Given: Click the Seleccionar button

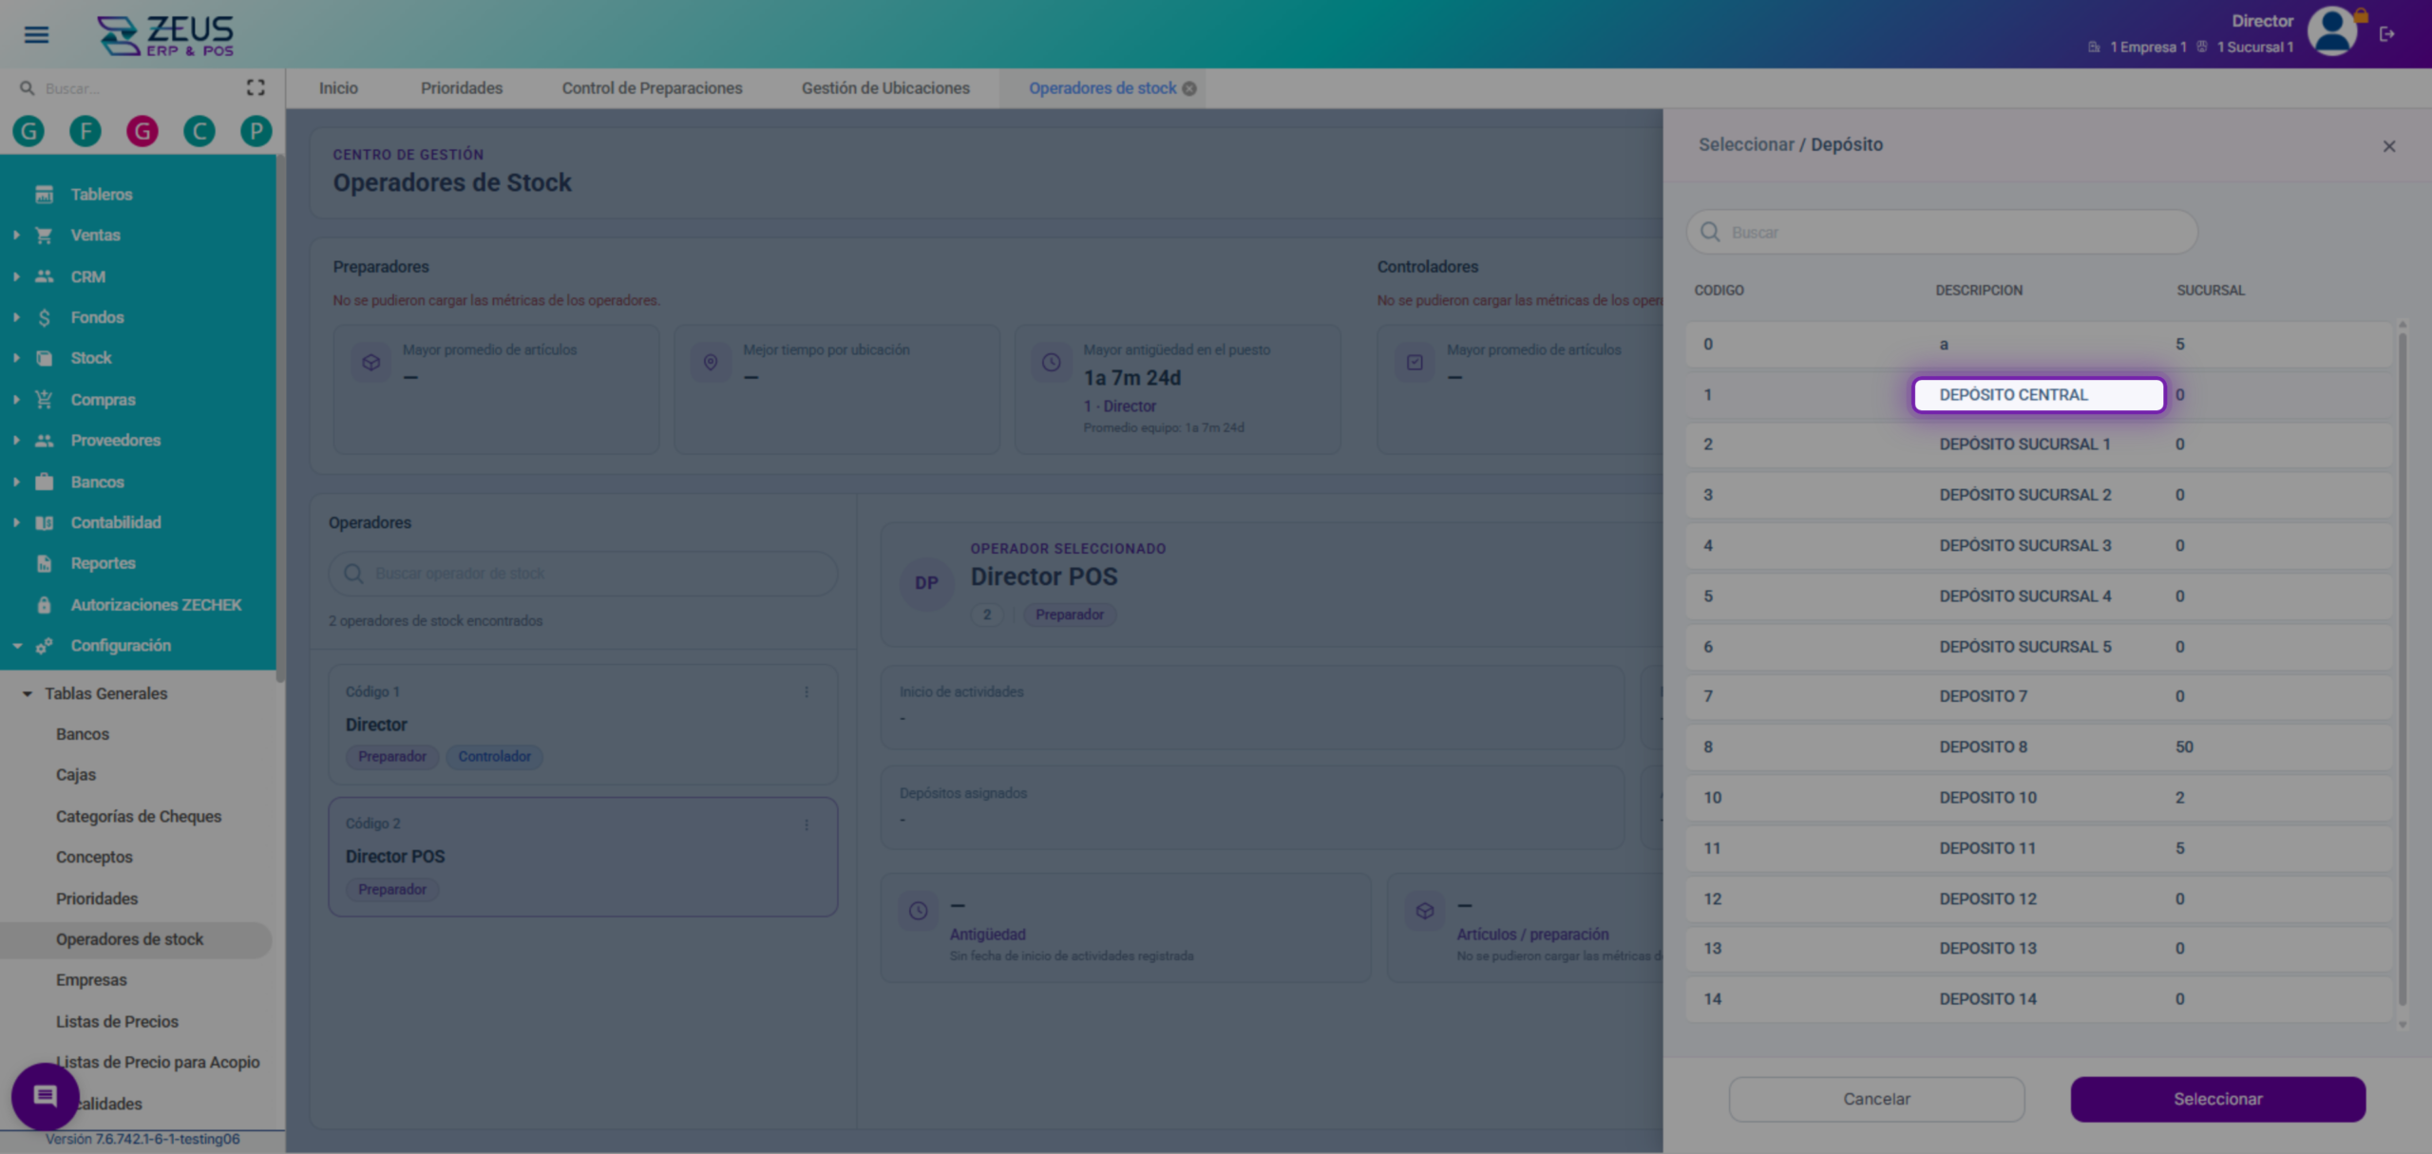Looking at the screenshot, I should click(2218, 1099).
